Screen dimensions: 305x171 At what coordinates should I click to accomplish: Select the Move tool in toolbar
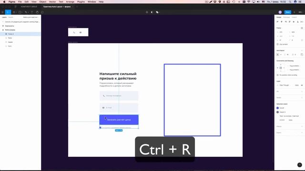[8, 12]
